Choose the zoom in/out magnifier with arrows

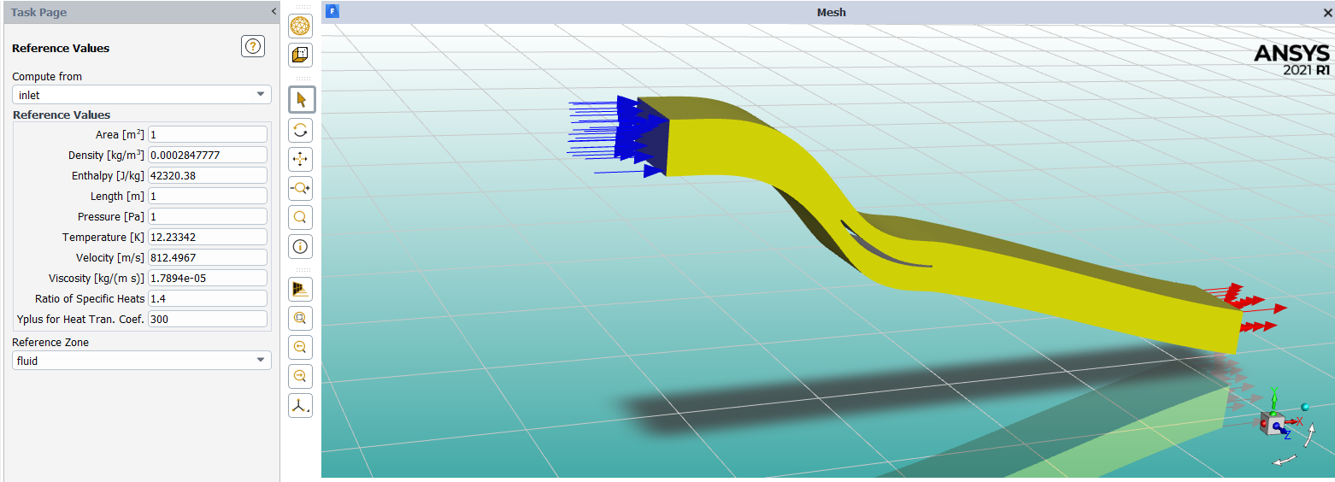point(300,188)
